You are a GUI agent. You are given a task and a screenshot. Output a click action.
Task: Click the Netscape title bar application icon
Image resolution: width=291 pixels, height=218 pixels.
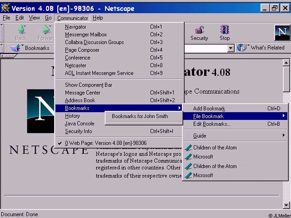[x=5, y=8]
